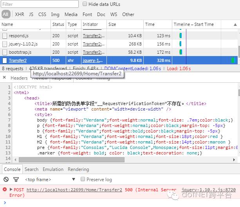Click timeline bar for respond.js

180,36
